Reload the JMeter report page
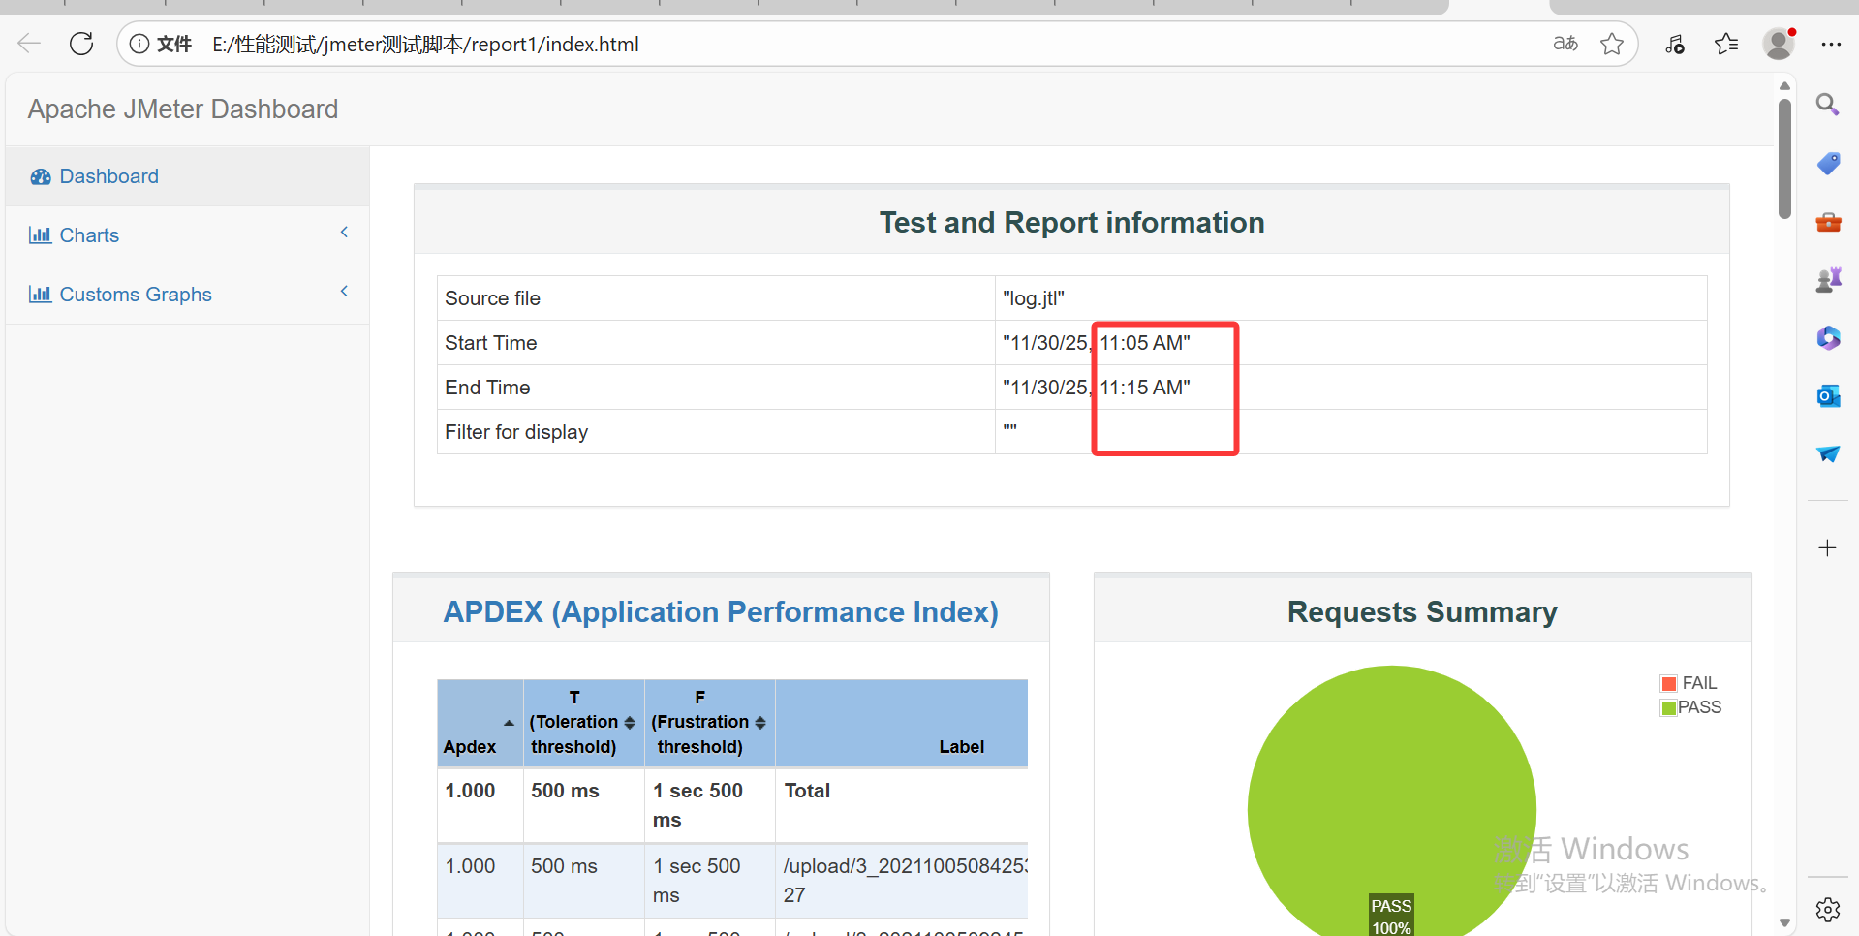The width and height of the screenshot is (1859, 936). (81, 44)
